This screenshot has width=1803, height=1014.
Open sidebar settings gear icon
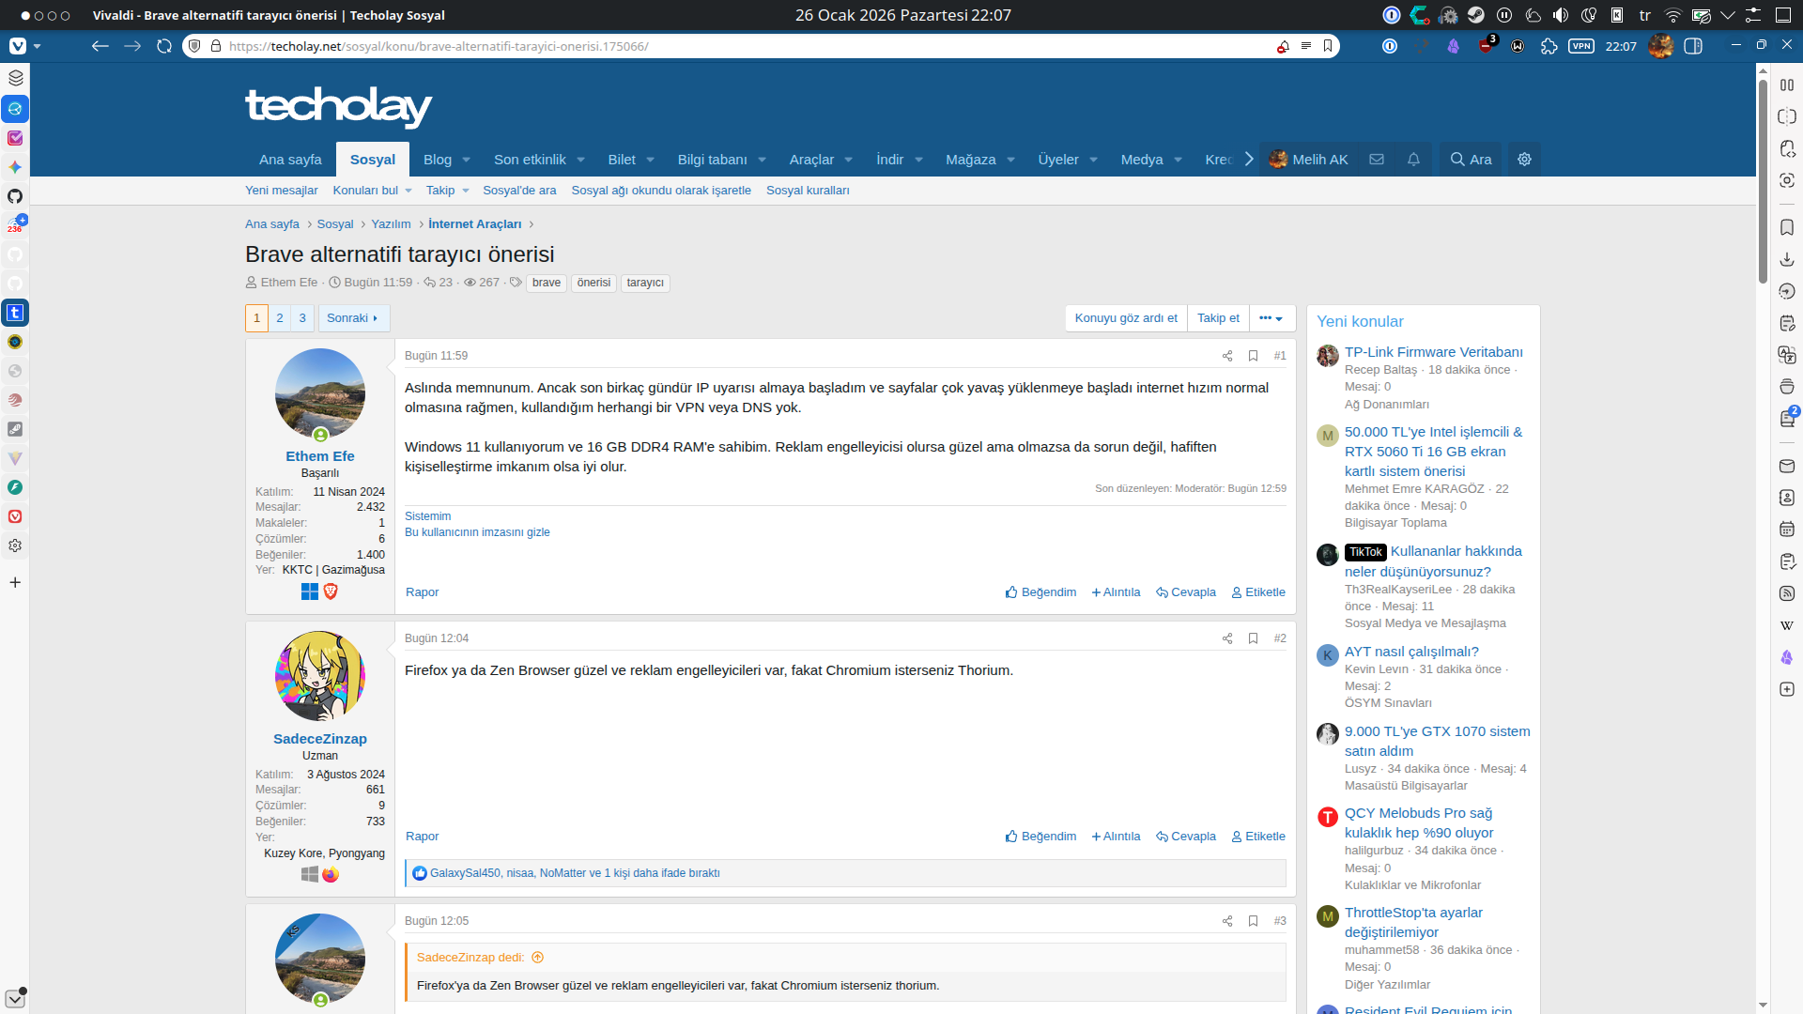[x=15, y=545]
